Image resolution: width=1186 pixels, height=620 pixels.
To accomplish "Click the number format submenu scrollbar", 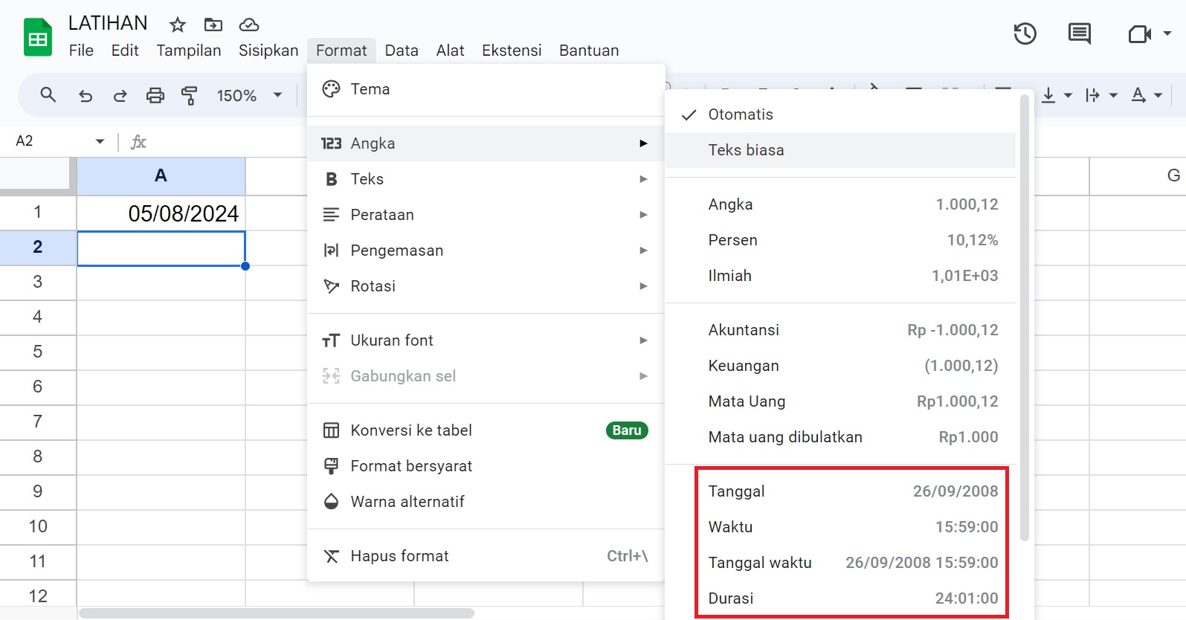I will (x=1025, y=318).
